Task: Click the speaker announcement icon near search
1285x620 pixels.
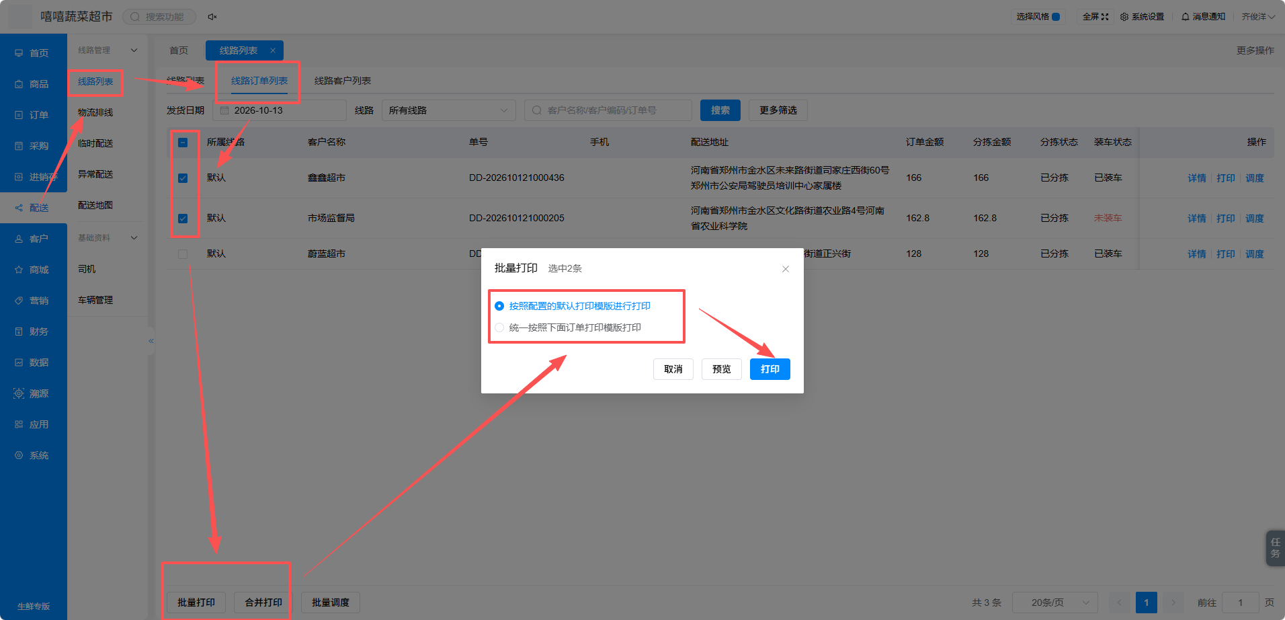Action: [212, 17]
